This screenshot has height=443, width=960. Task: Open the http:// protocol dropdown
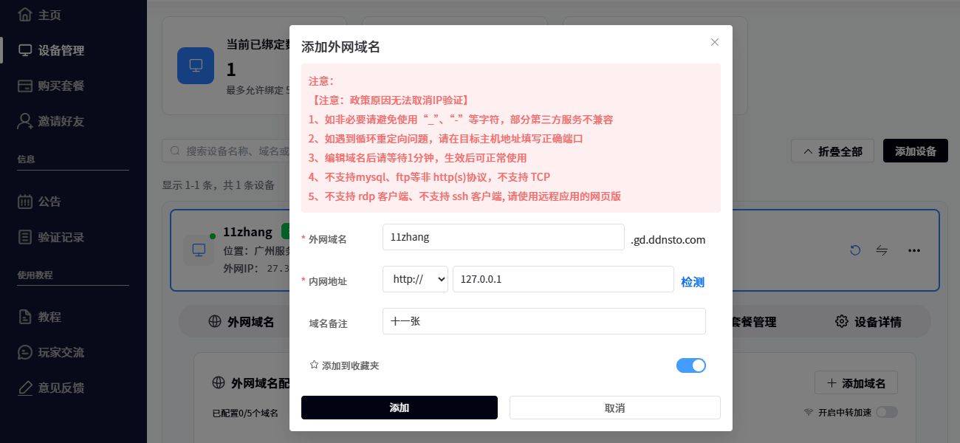(415, 279)
